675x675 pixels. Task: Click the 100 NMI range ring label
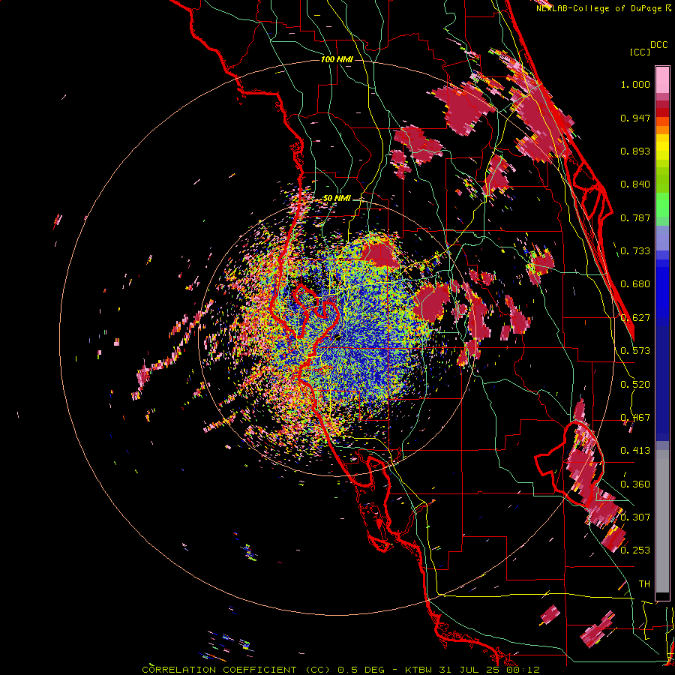click(337, 59)
